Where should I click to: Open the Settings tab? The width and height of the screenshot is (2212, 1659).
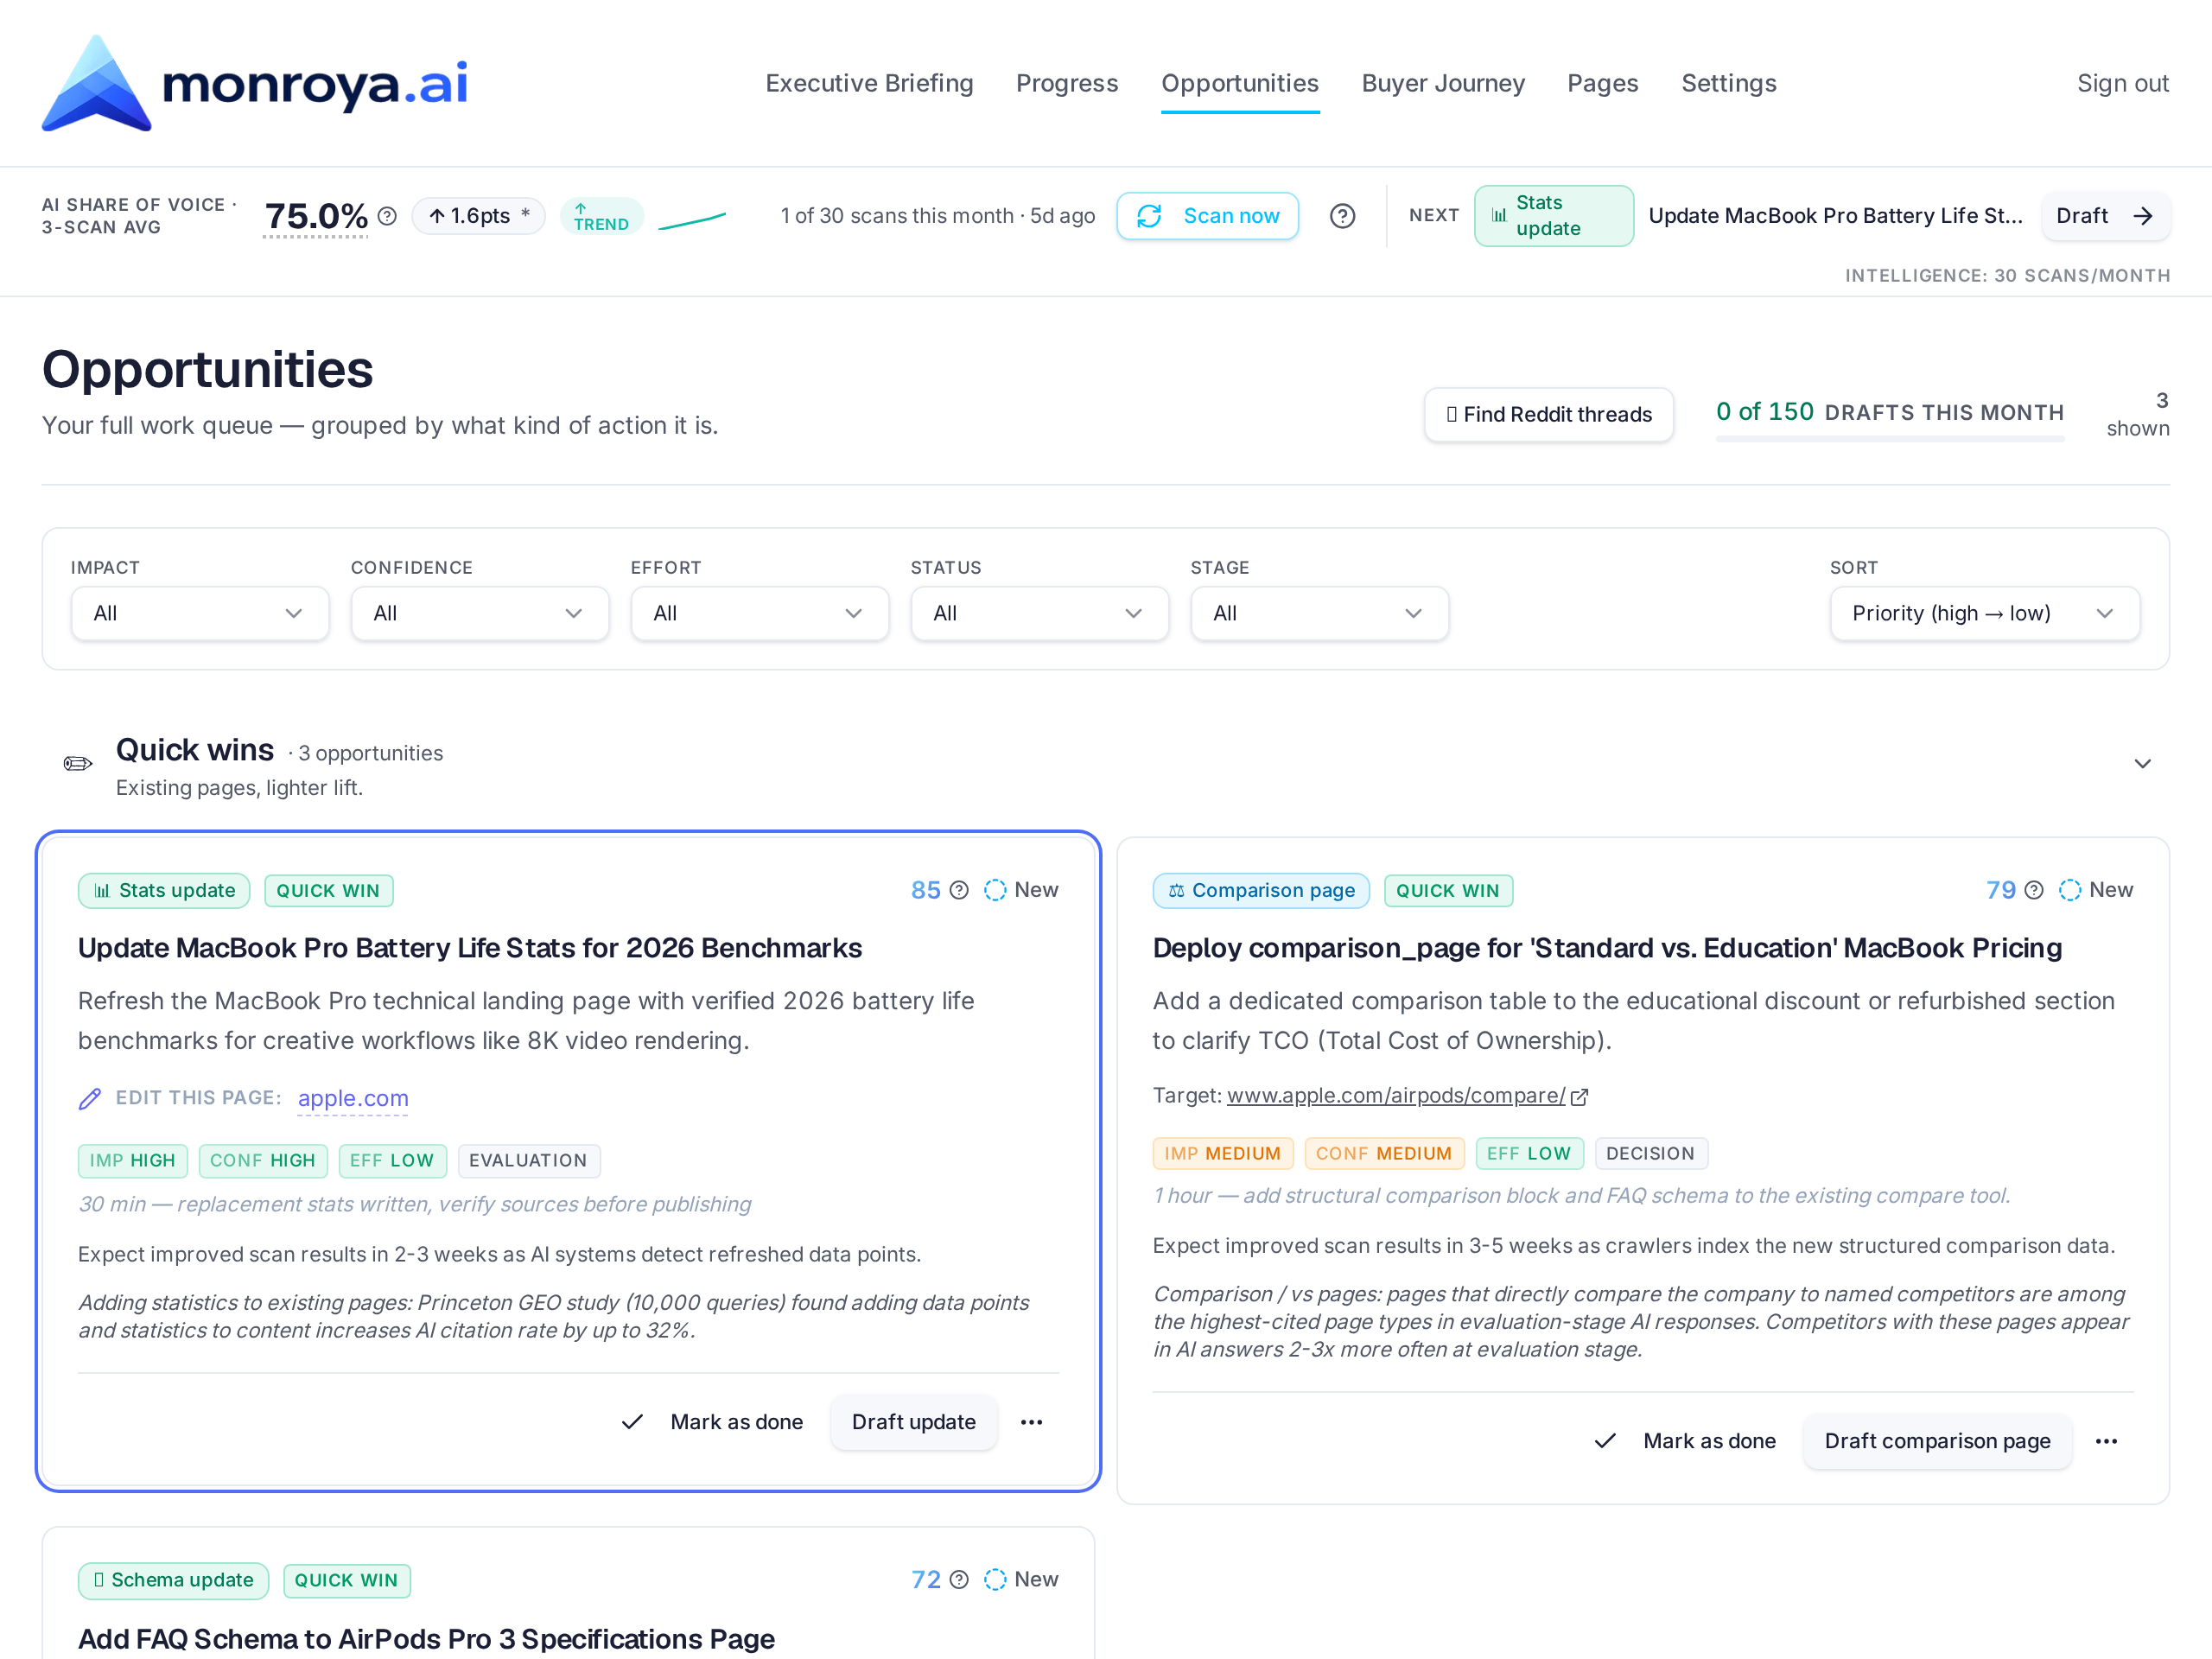coord(1729,83)
